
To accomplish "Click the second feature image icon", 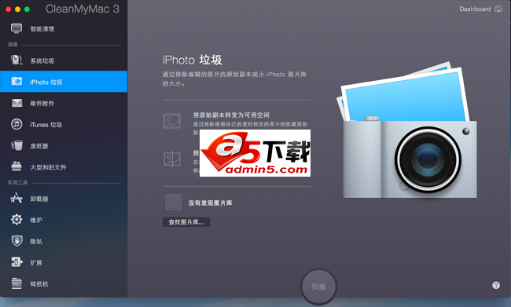I will click(x=172, y=159).
